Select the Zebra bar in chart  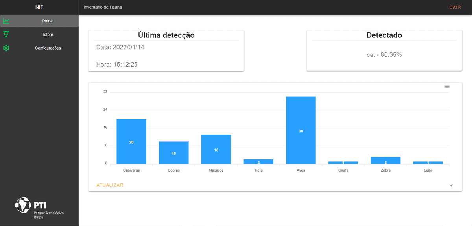(x=385, y=161)
